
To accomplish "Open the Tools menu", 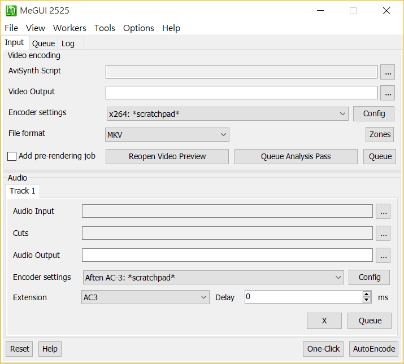I will click(x=105, y=28).
